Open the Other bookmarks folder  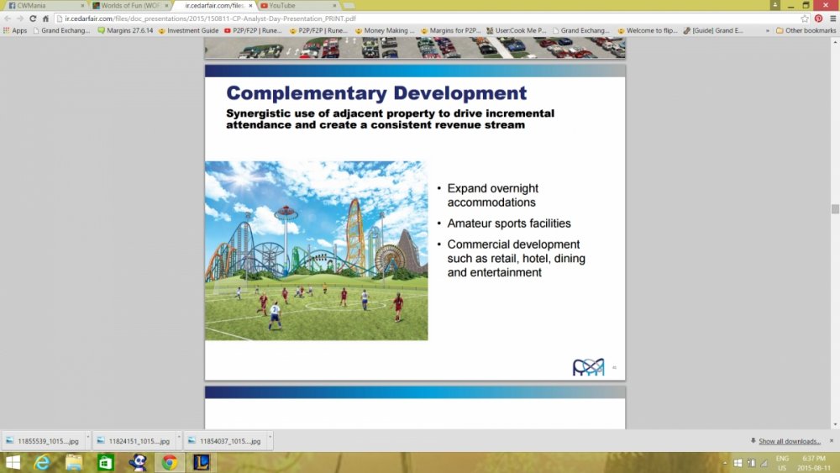tap(806, 30)
